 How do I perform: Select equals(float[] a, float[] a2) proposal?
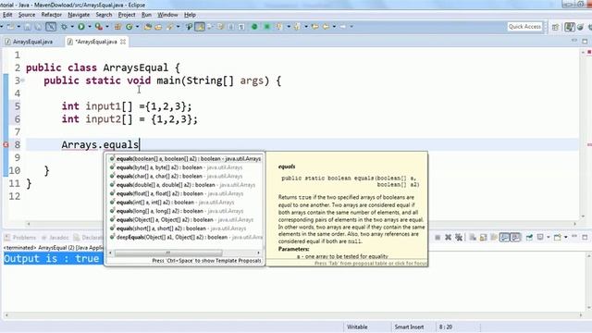pos(185,193)
